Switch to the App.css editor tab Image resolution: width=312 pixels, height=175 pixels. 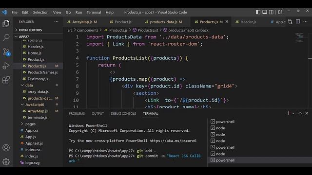[x=278, y=22]
